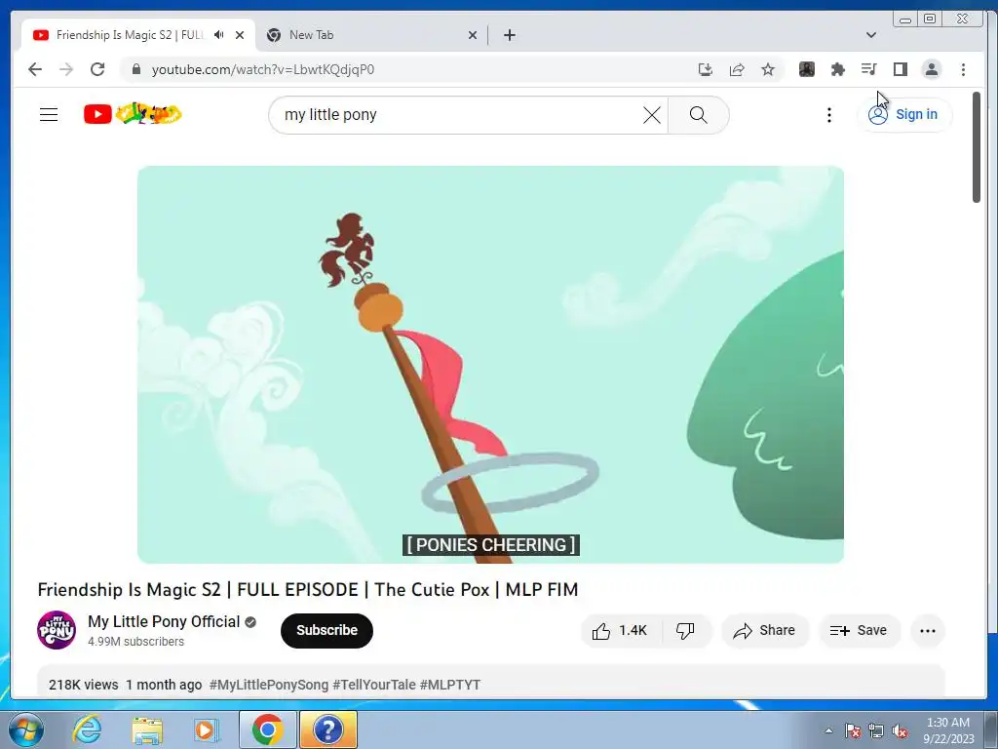Open a new browser tab
Screen dimensions: 998x749
click(509, 35)
